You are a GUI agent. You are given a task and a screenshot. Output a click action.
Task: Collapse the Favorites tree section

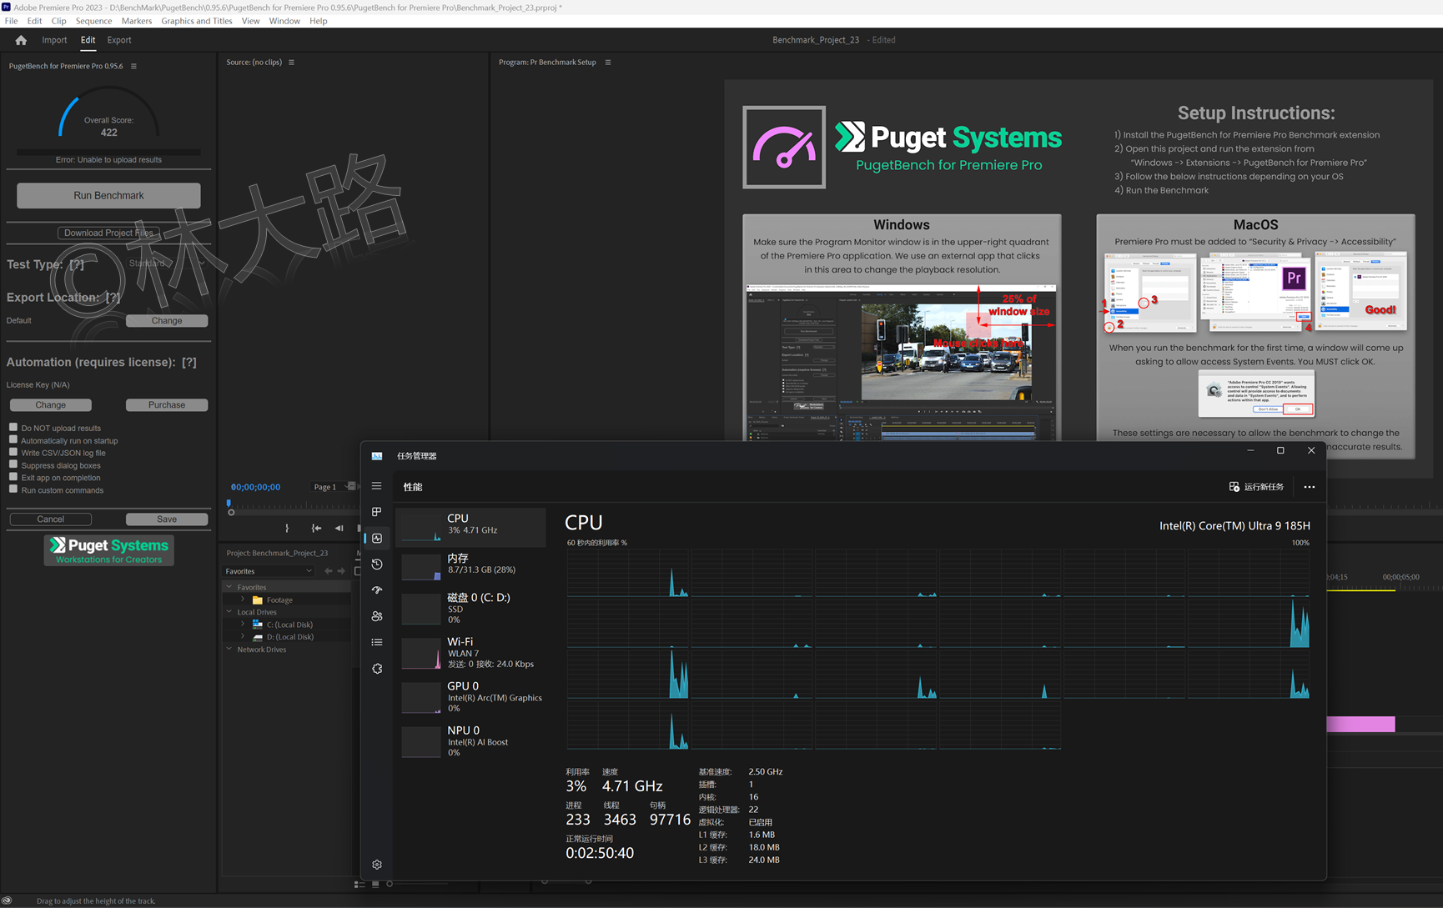pyautogui.click(x=229, y=587)
